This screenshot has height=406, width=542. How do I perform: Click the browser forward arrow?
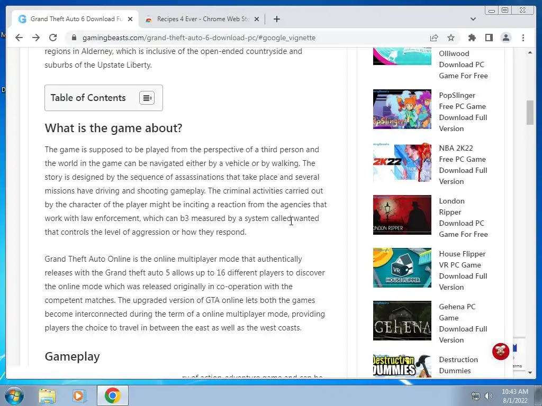click(x=36, y=38)
